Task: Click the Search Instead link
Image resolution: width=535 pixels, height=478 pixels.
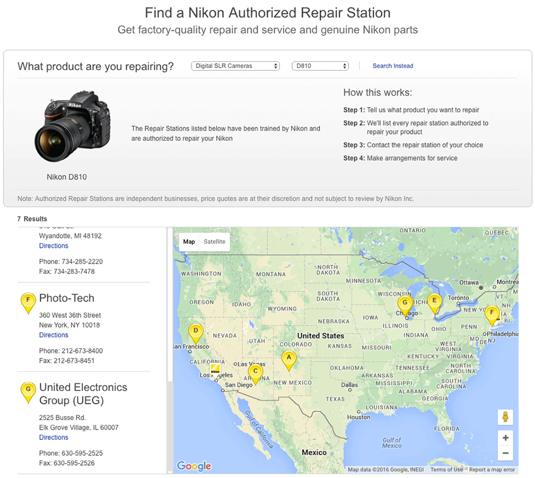Action: tap(392, 66)
